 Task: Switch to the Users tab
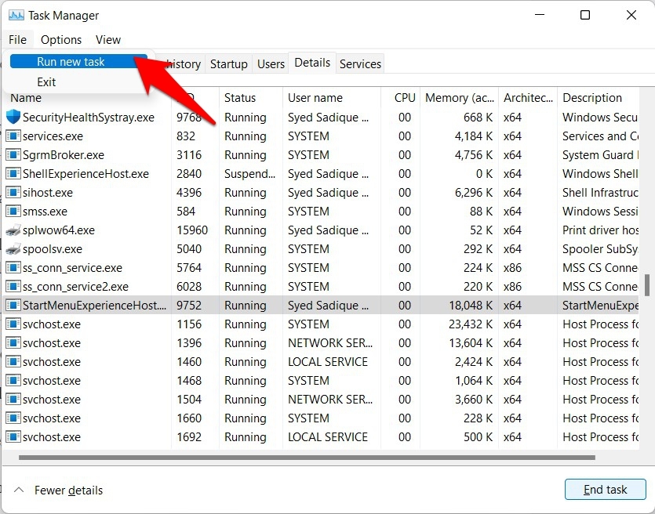271,63
